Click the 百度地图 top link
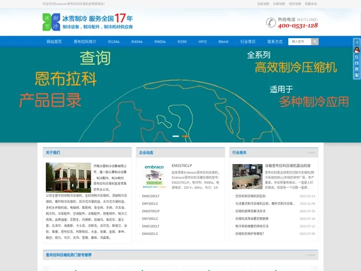This screenshot has width=361, height=271. coord(263,4)
